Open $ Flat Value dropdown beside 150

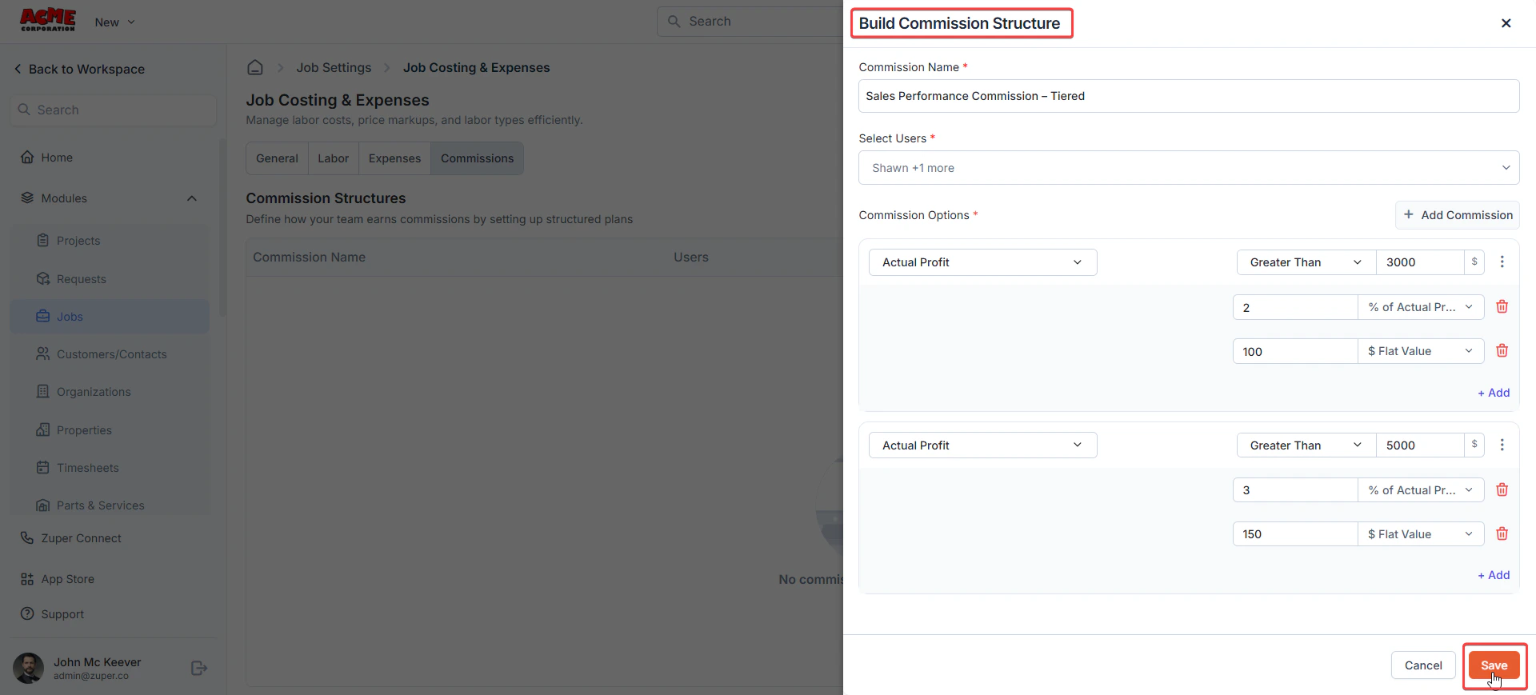[x=1421, y=534]
